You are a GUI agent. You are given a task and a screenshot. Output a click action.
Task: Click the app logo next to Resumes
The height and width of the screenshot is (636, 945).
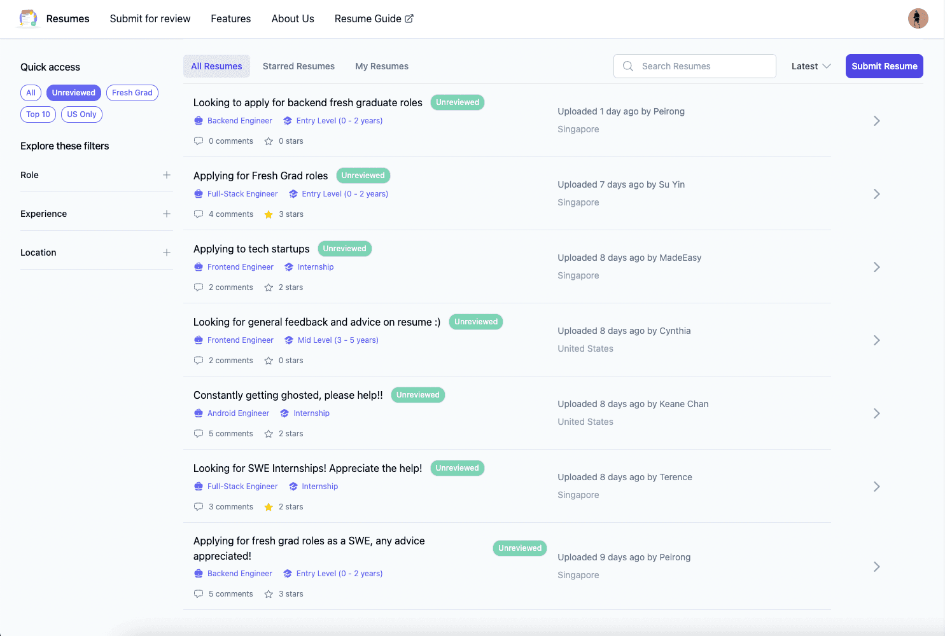(x=29, y=18)
